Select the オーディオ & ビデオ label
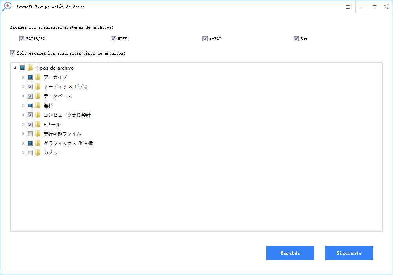Viewport: 393px width, 275px height. (66, 87)
